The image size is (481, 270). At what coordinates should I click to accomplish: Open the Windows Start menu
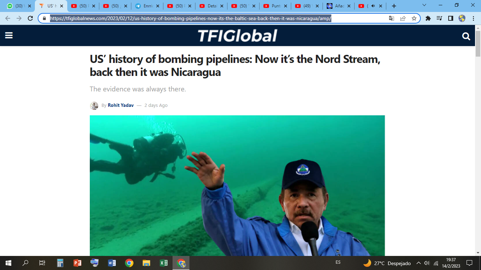click(8, 263)
